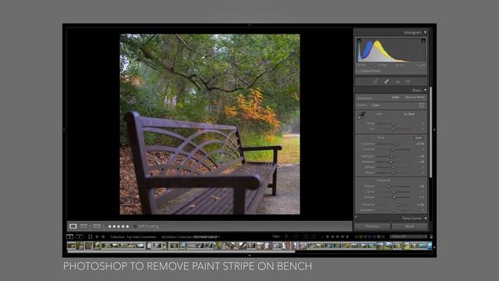
Task: Open the filter preset dropdown in filmstrip bar
Action: click(x=409, y=237)
